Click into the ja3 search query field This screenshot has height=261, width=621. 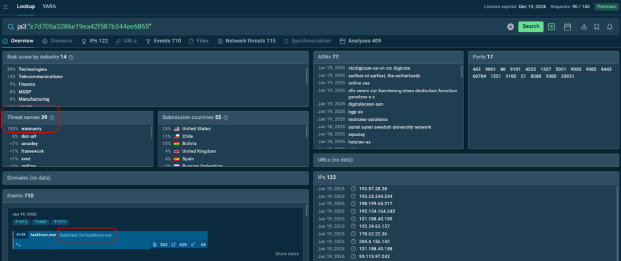click(x=243, y=27)
